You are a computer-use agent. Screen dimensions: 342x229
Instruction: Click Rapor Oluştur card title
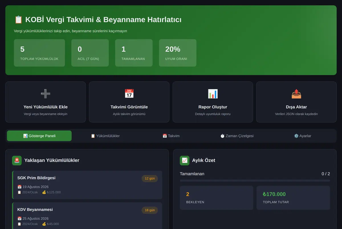[x=213, y=107]
